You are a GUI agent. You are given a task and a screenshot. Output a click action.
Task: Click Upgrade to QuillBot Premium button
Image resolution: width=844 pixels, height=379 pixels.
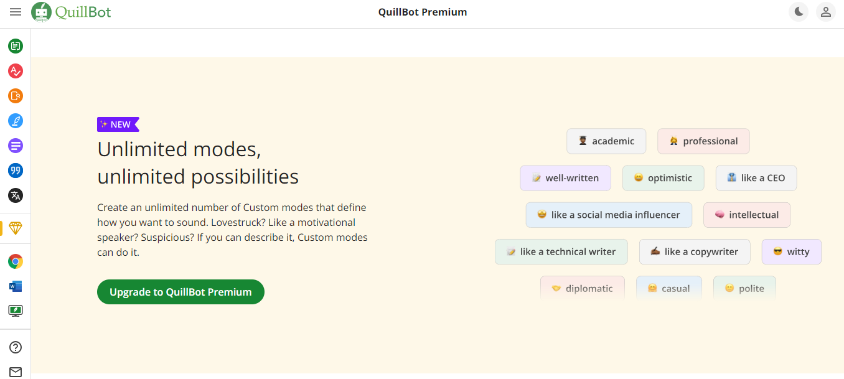(181, 291)
